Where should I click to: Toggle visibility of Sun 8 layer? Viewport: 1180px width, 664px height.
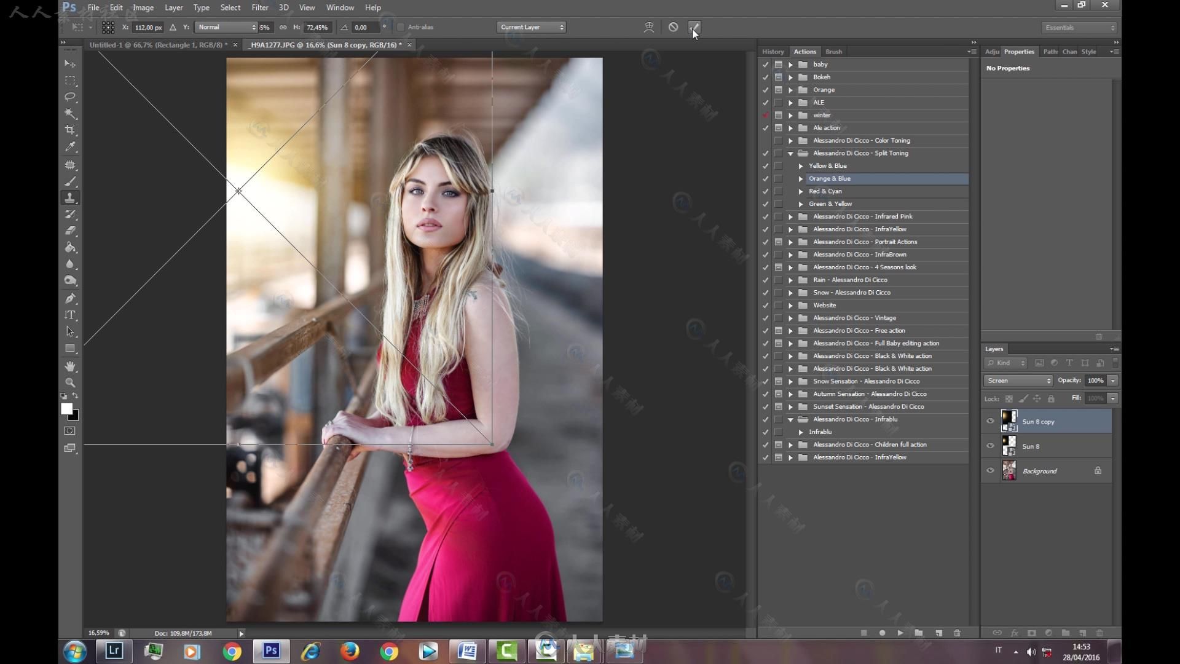click(990, 446)
